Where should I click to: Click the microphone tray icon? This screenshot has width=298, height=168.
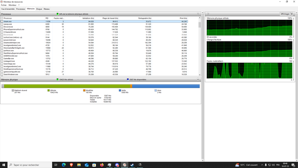click(266, 165)
